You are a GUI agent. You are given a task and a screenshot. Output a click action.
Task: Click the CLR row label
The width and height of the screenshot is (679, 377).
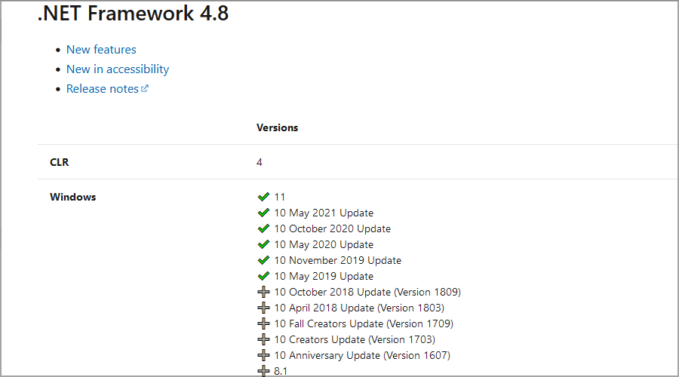click(x=60, y=162)
